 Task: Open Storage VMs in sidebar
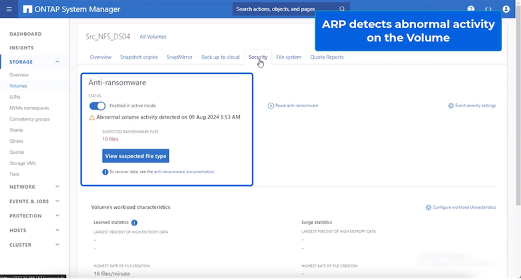tap(23, 163)
